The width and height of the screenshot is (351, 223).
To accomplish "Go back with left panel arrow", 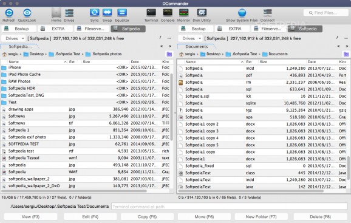I will [x=162, y=46].
